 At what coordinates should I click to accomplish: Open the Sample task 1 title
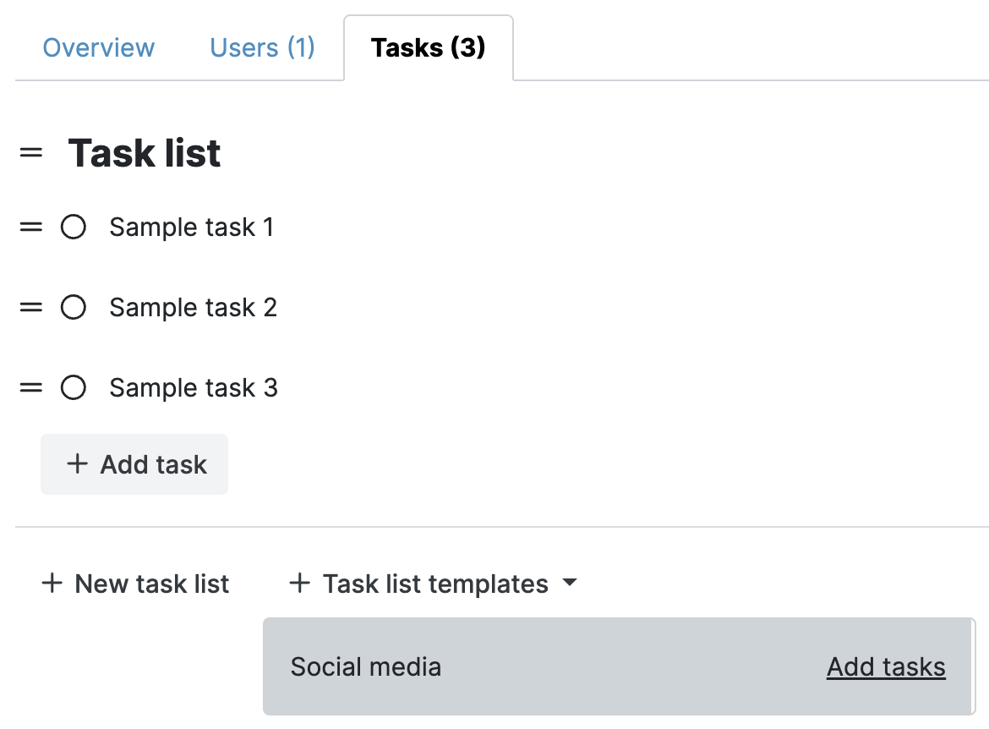click(x=191, y=227)
